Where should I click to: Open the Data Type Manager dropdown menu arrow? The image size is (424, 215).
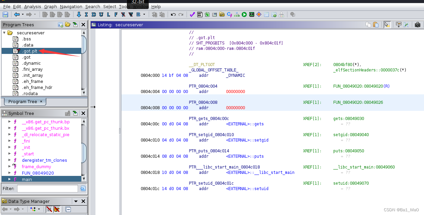(x=76, y=201)
